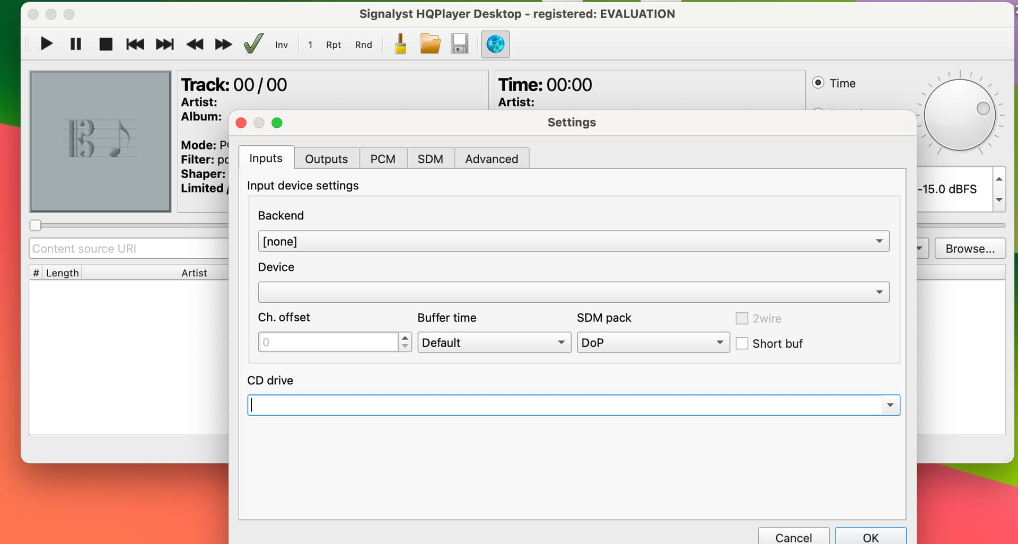1018x544 pixels.
Task: Expand the CD drive dropdown arrow
Action: (890, 405)
